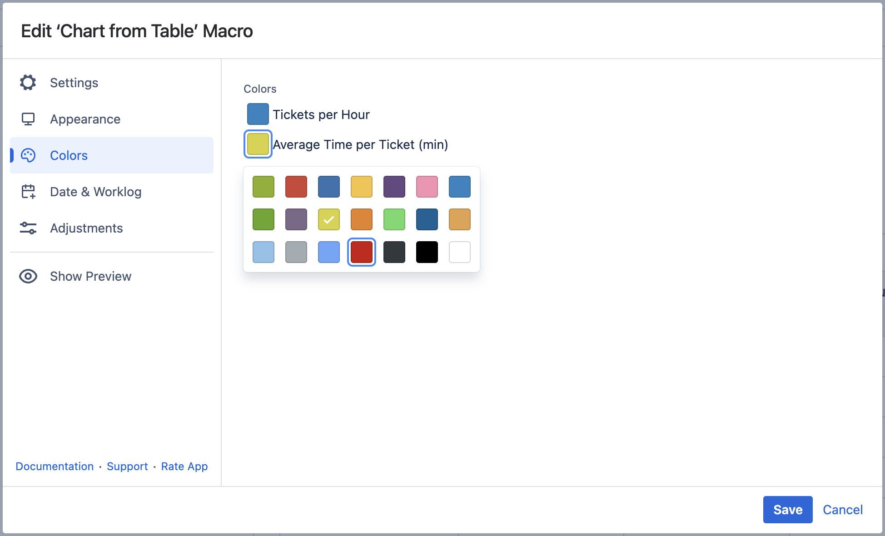
Task: Collapse Average Time per Ticket color picker
Action: pyautogui.click(x=258, y=144)
